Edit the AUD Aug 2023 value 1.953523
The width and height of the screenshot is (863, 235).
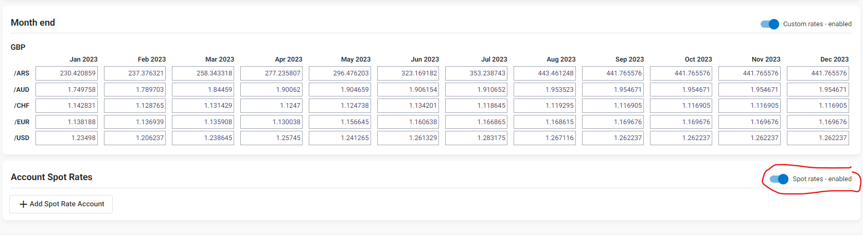click(x=544, y=90)
